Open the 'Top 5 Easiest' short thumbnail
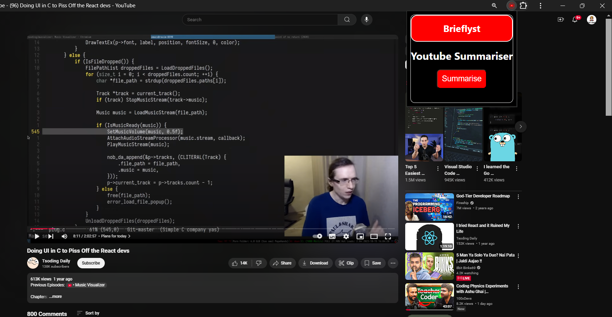This screenshot has height=317, width=612. click(424, 134)
